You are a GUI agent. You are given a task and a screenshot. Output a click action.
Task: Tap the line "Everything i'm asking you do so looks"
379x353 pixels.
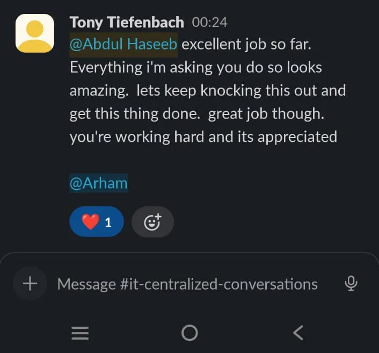point(196,68)
